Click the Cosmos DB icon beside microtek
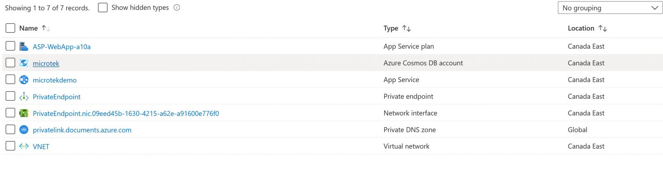Viewport: 663px width, 182px height. coord(24,63)
